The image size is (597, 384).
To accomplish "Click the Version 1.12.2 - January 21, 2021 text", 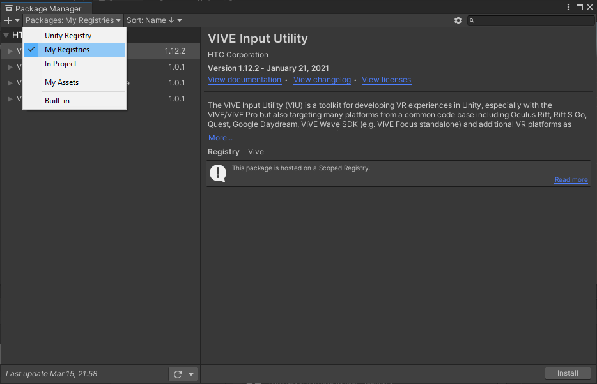I will 268,68.
